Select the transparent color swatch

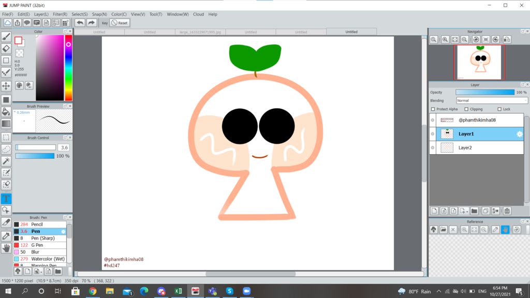[20, 53]
